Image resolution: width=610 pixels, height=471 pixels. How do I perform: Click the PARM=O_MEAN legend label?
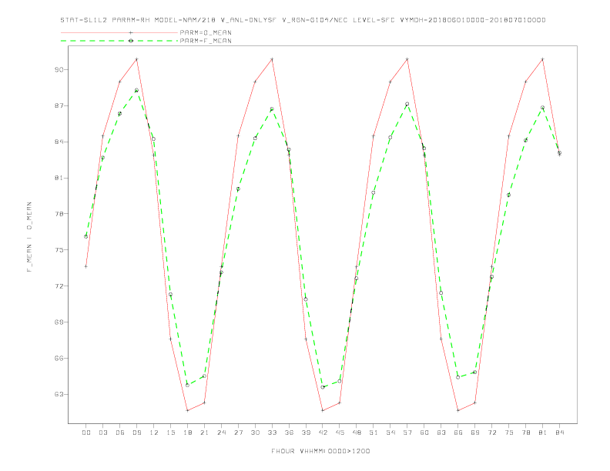click(x=206, y=32)
